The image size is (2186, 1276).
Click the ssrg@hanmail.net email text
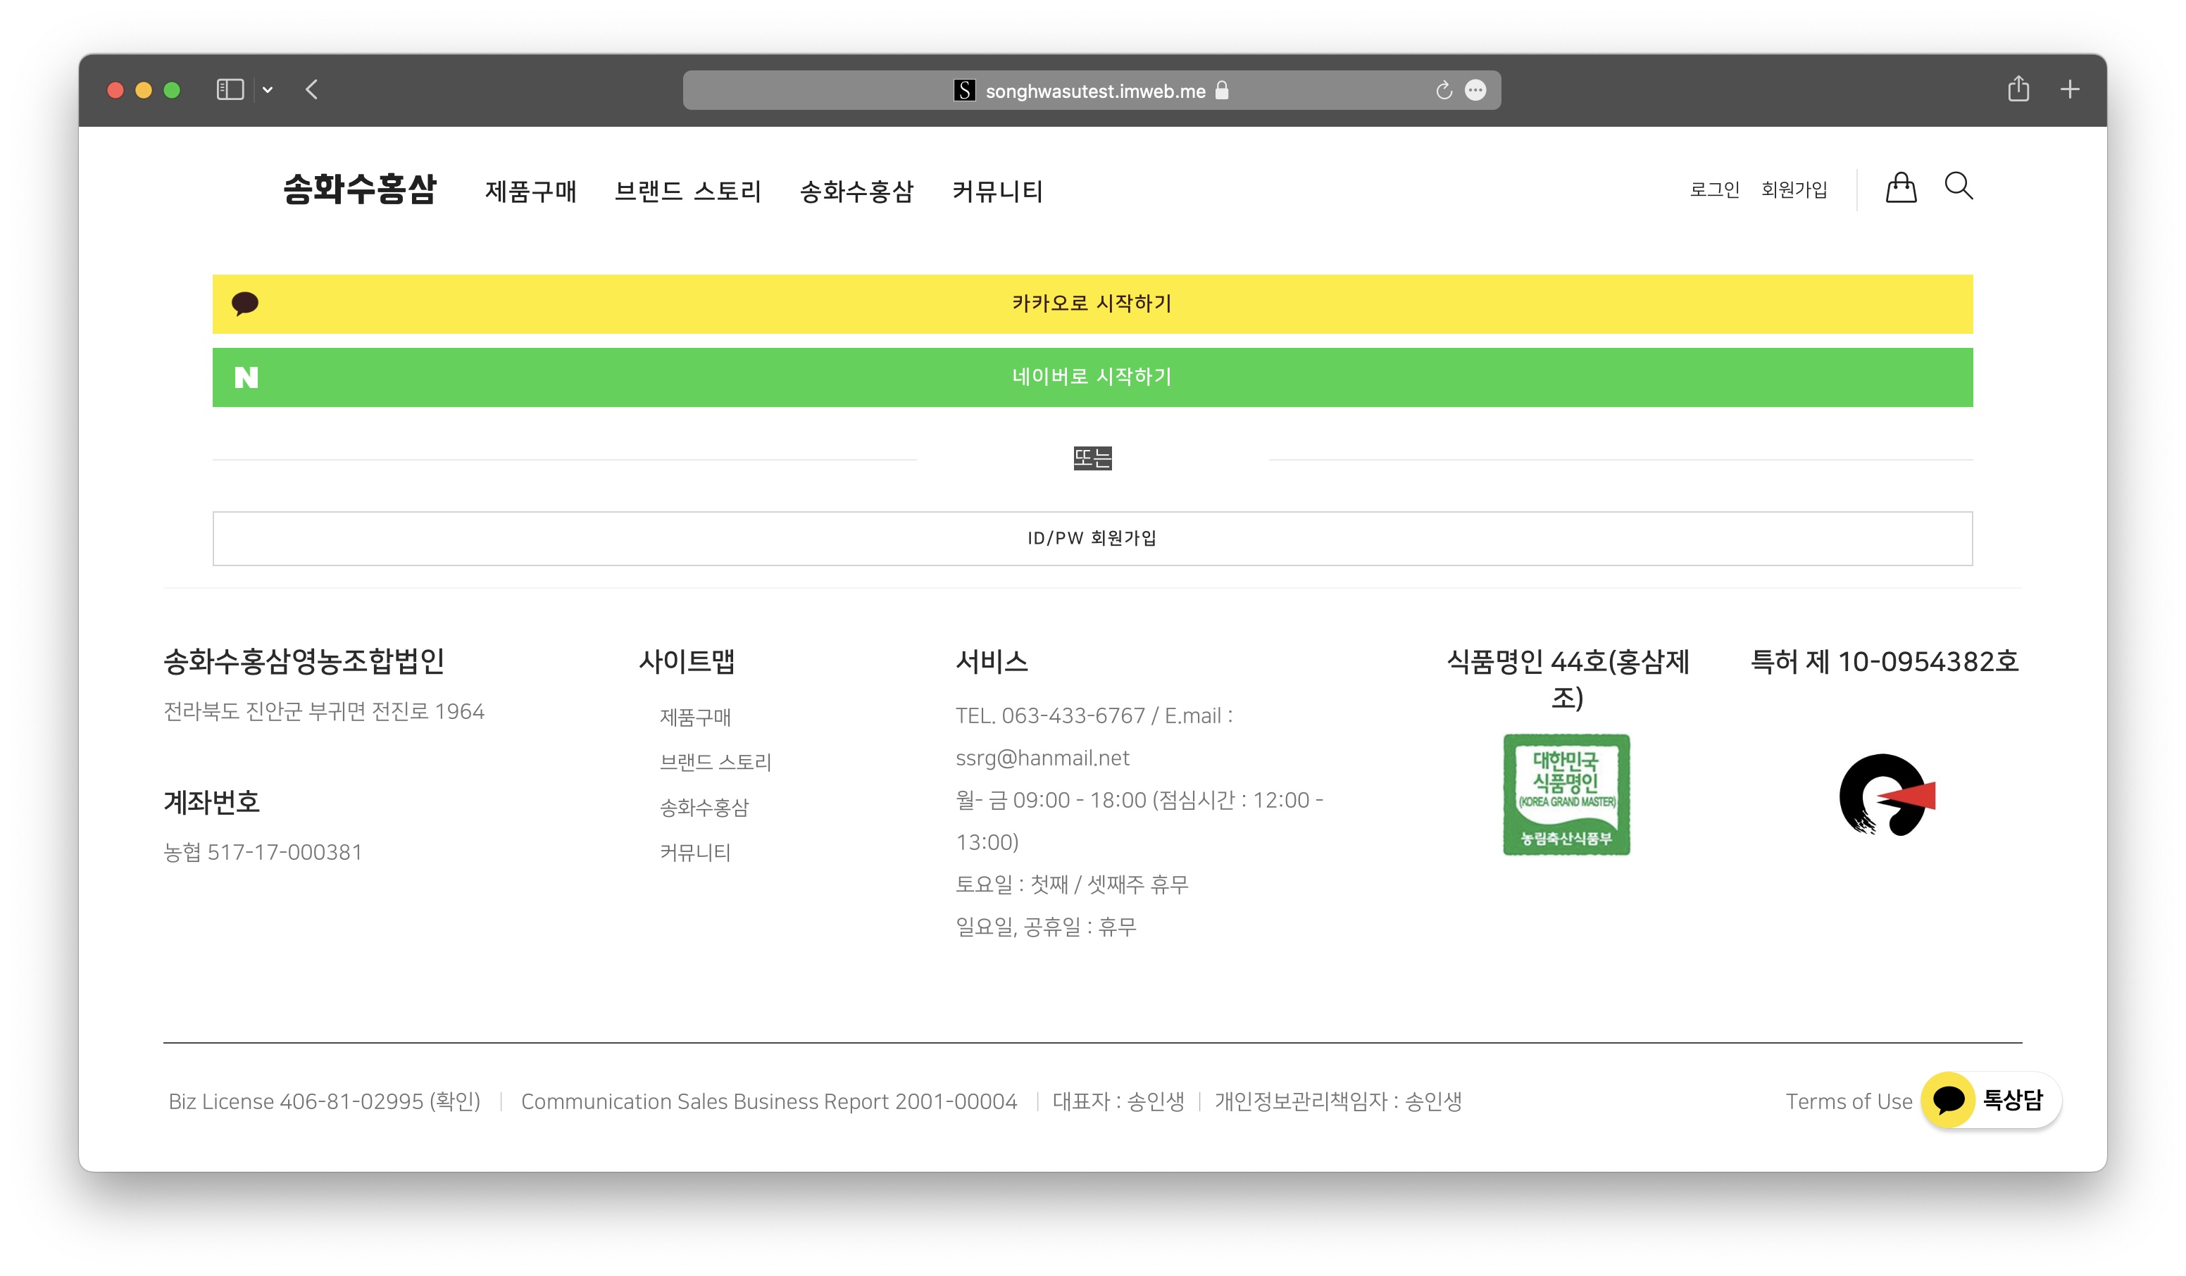(x=1043, y=758)
